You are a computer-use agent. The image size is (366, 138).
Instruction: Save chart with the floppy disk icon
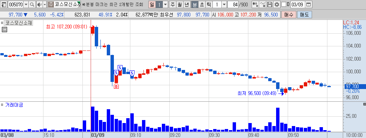tap(270, 4)
